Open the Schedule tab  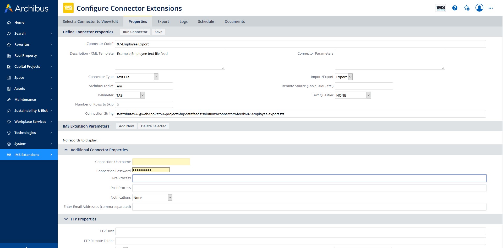(x=206, y=21)
